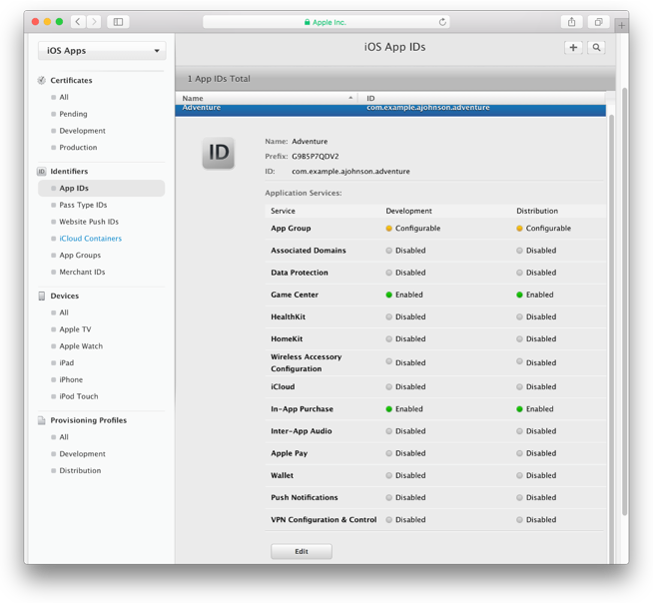Open the Share menu icon

point(572,22)
